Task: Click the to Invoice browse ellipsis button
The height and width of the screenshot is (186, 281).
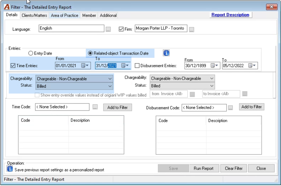Action: click(x=245, y=94)
